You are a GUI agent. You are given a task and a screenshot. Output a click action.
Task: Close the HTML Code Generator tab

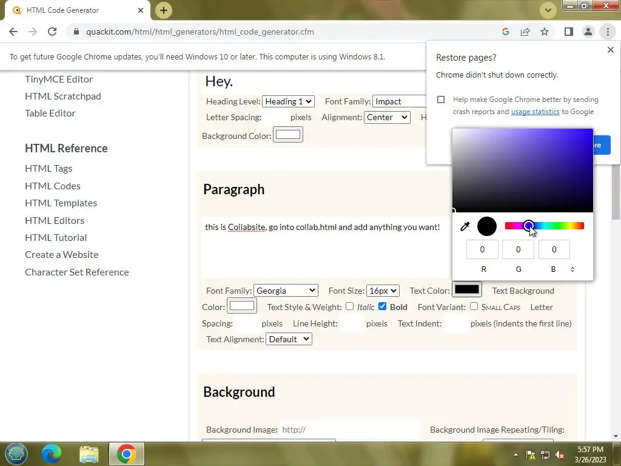141,10
